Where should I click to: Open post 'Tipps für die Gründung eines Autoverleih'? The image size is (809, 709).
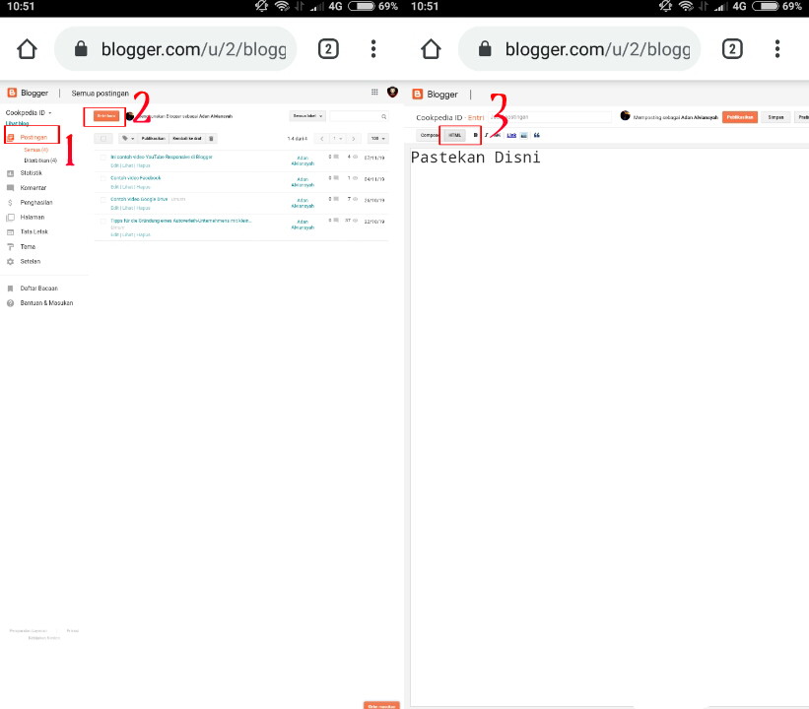(180, 221)
